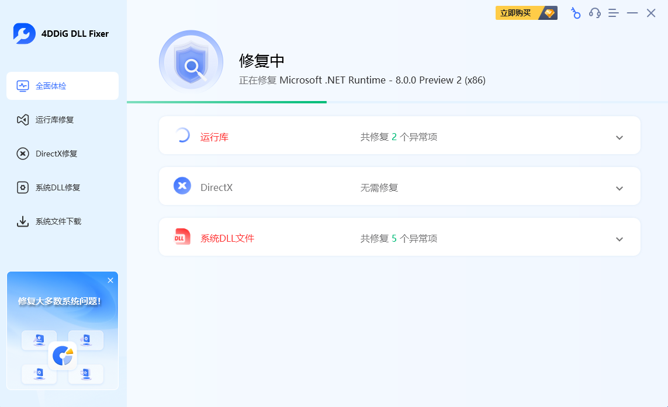Click the bottom-right computer tile in promo
Image resolution: width=668 pixels, height=407 pixels.
[86, 373]
